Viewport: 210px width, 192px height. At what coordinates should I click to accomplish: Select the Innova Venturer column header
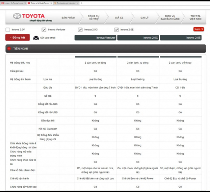(95, 38)
